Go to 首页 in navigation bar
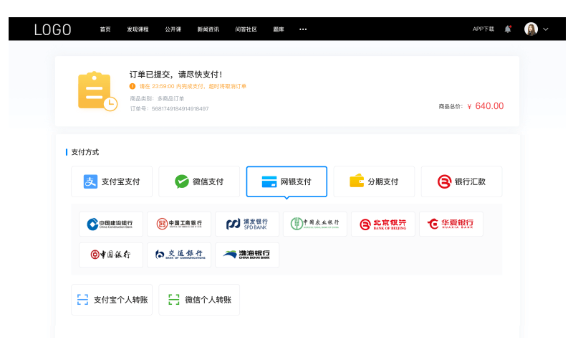573x355 pixels. [x=105, y=29]
